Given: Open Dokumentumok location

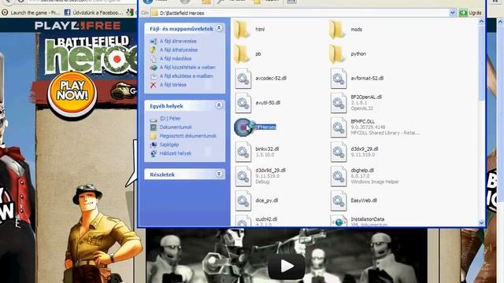Looking at the screenshot, I should tap(176, 127).
